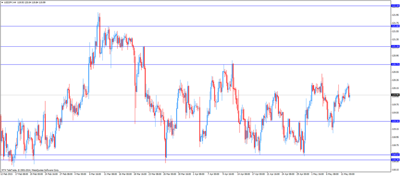This screenshot has width=400, height=176.
Task: Select the 118.52 horizontal level label
Action: (x=395, y=154)
